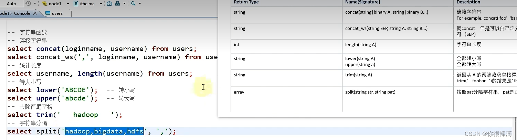
Task: Click the network schema icon in the toolbar
Action: coord(117,4)
